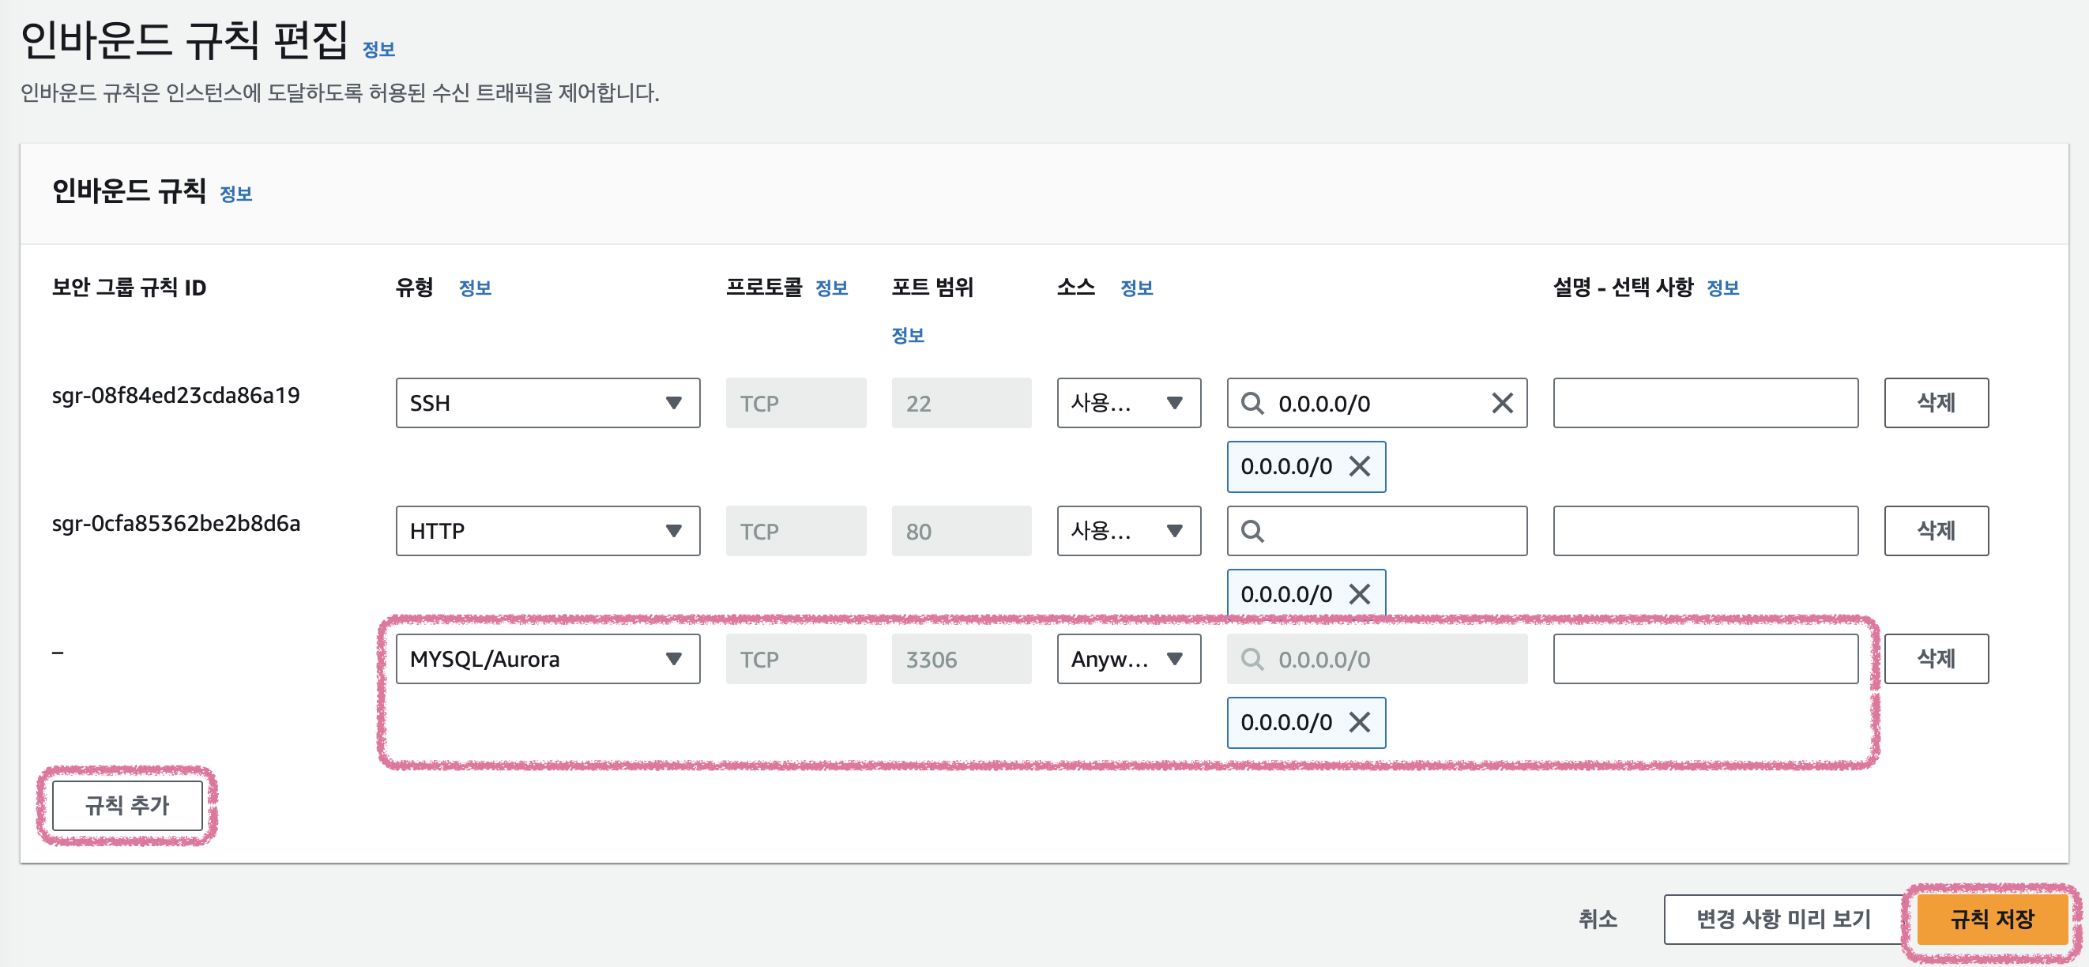Click the search icon in HTTP source field
Image resolution: width=2089 pixels, height=967 pixels.
[1252, 531]
